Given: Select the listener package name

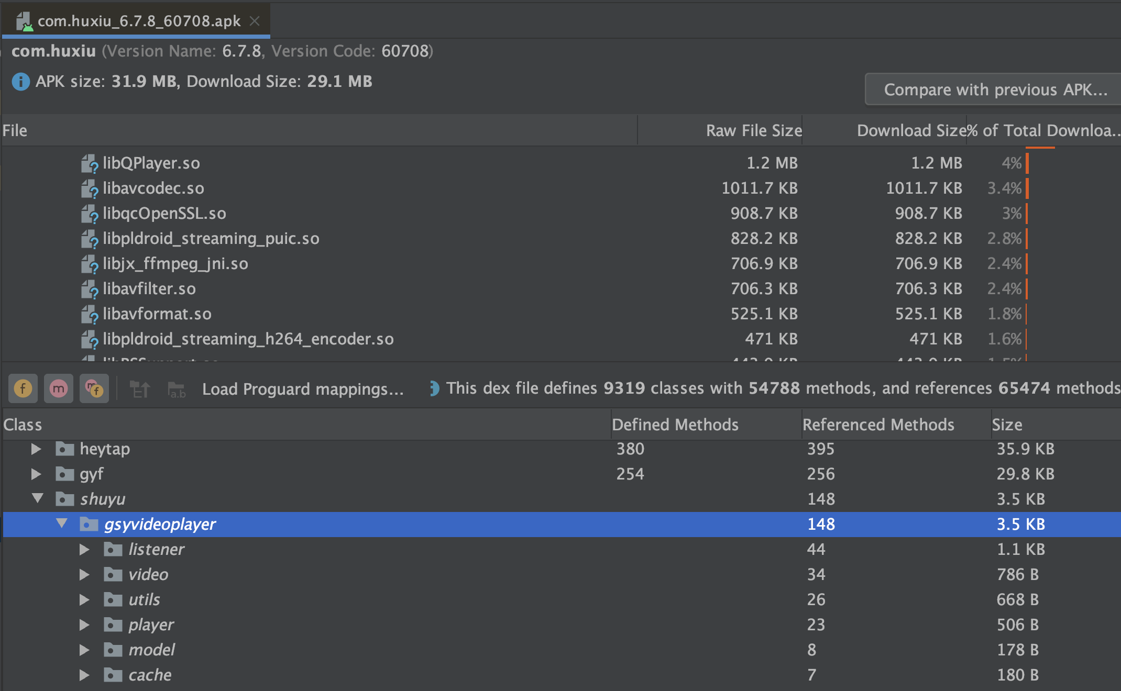Looking at the screenshot, I should coord(157,550).
